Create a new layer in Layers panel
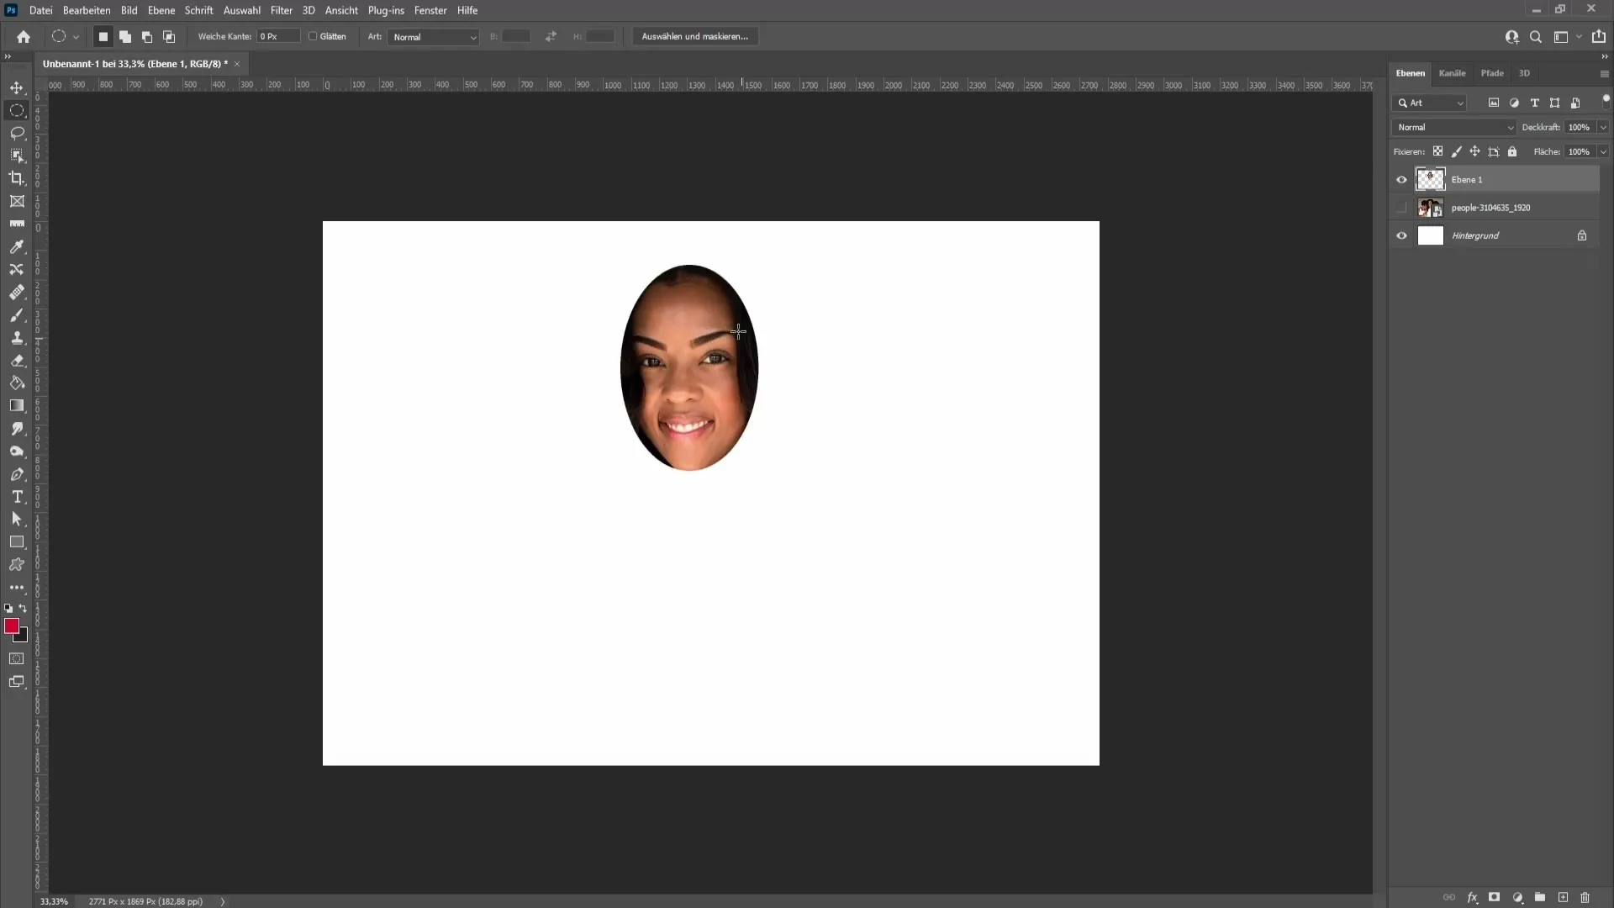Screen dimensions: 1614x908 (x=1563, y=898)
